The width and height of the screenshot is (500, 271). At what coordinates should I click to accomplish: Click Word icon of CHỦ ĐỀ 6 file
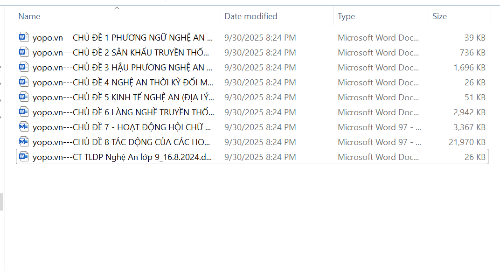click(24, 112)
